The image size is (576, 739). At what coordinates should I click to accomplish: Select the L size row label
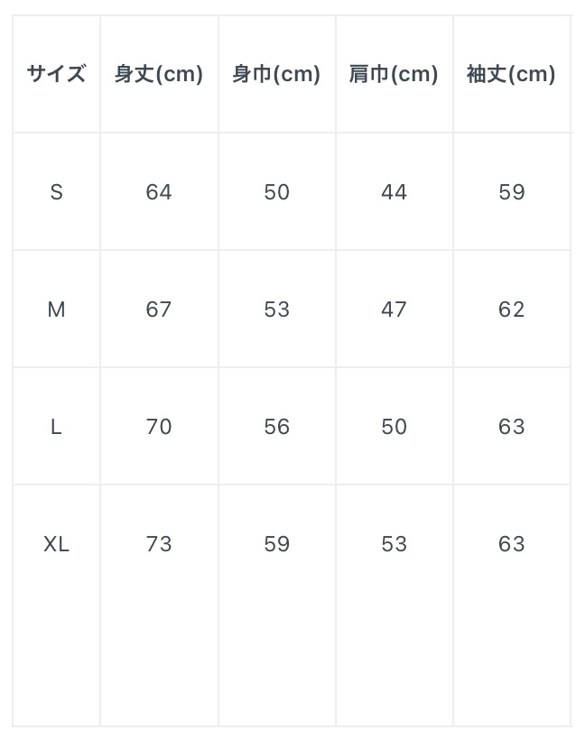pyautogui.click(x=56, y=427)
